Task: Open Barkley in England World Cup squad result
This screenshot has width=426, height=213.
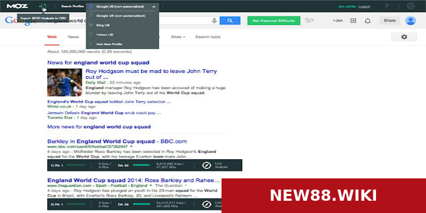Action: [117, 141]
